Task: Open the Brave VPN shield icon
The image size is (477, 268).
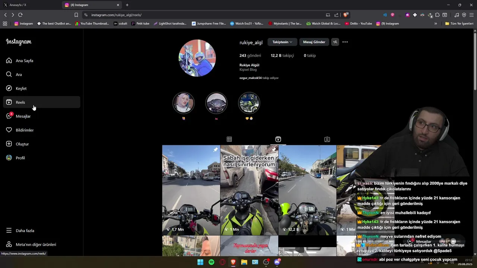Action: tap(464, 15)
